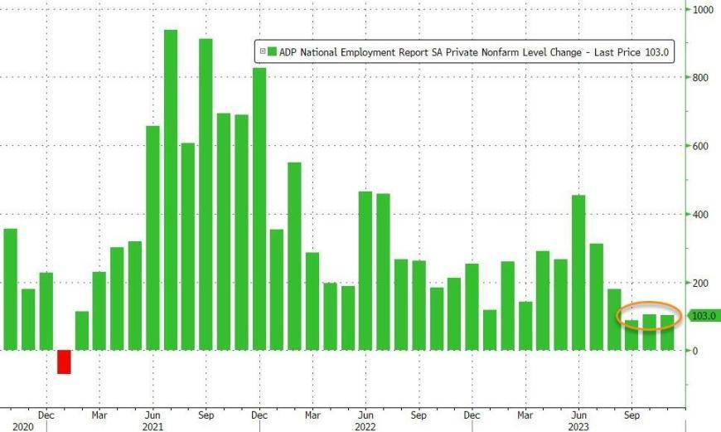
Task: Click the legend collapse box icon
Action: click(x=263, y=51)
